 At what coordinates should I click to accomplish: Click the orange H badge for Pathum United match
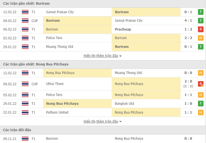coord(201,112)
